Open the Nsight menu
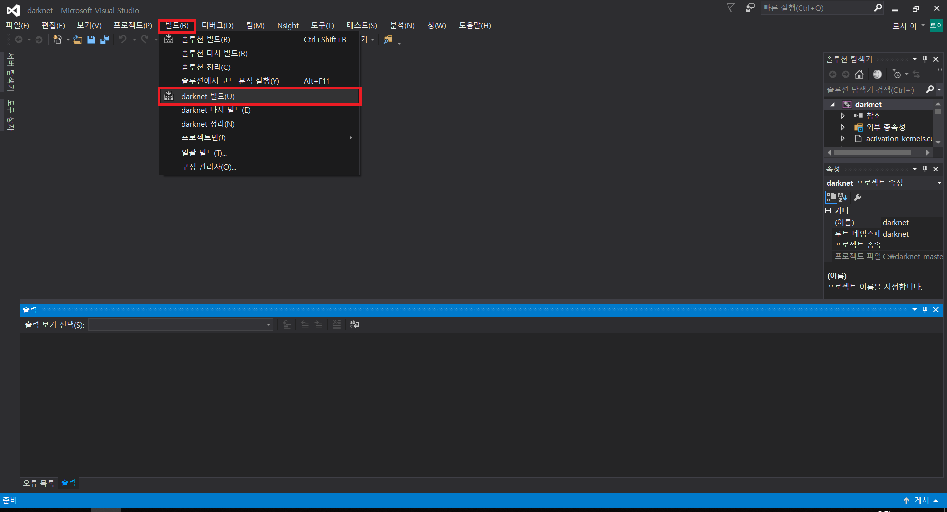 288,25
